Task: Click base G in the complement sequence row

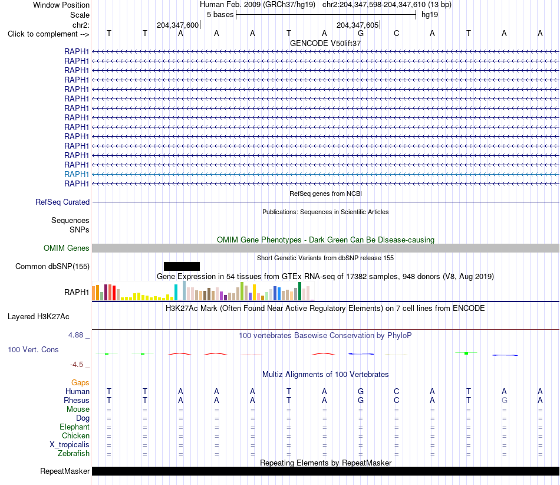Action: (x=361, y=33)
